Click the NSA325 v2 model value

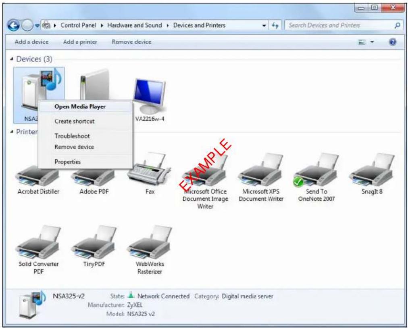pos(141,313)
